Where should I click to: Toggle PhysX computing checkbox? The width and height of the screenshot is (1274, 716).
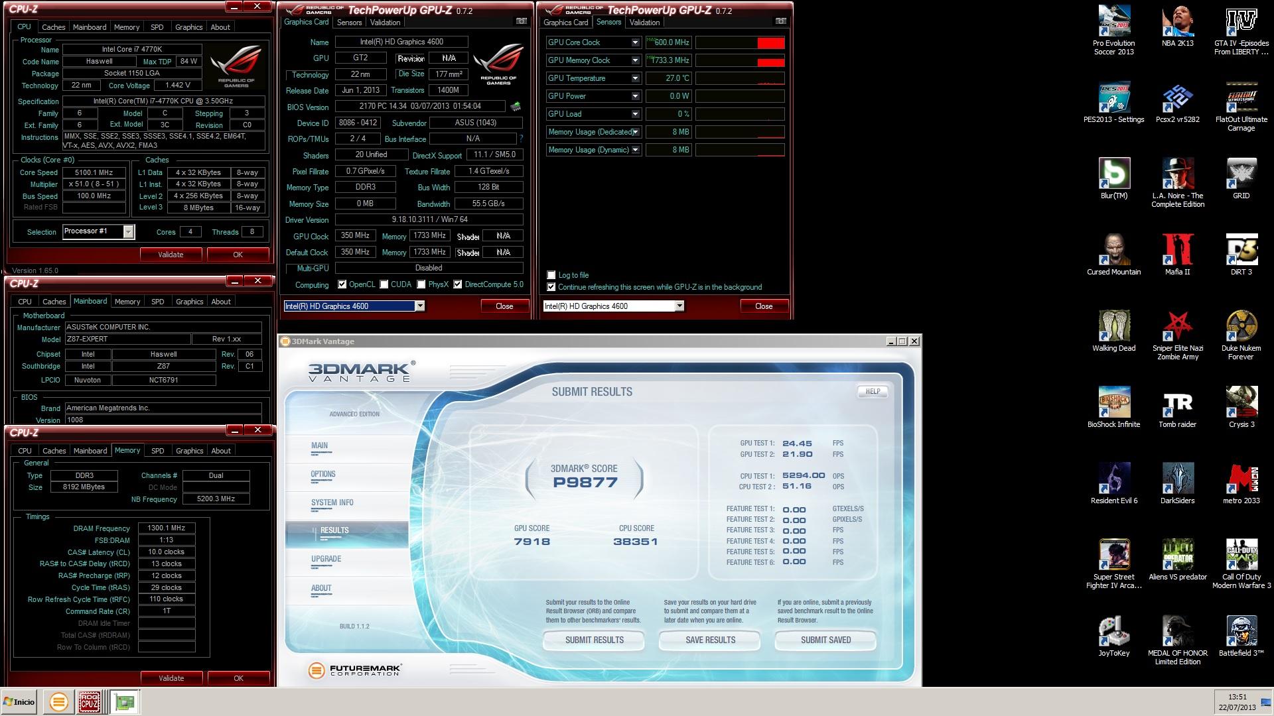pos(421,284)
